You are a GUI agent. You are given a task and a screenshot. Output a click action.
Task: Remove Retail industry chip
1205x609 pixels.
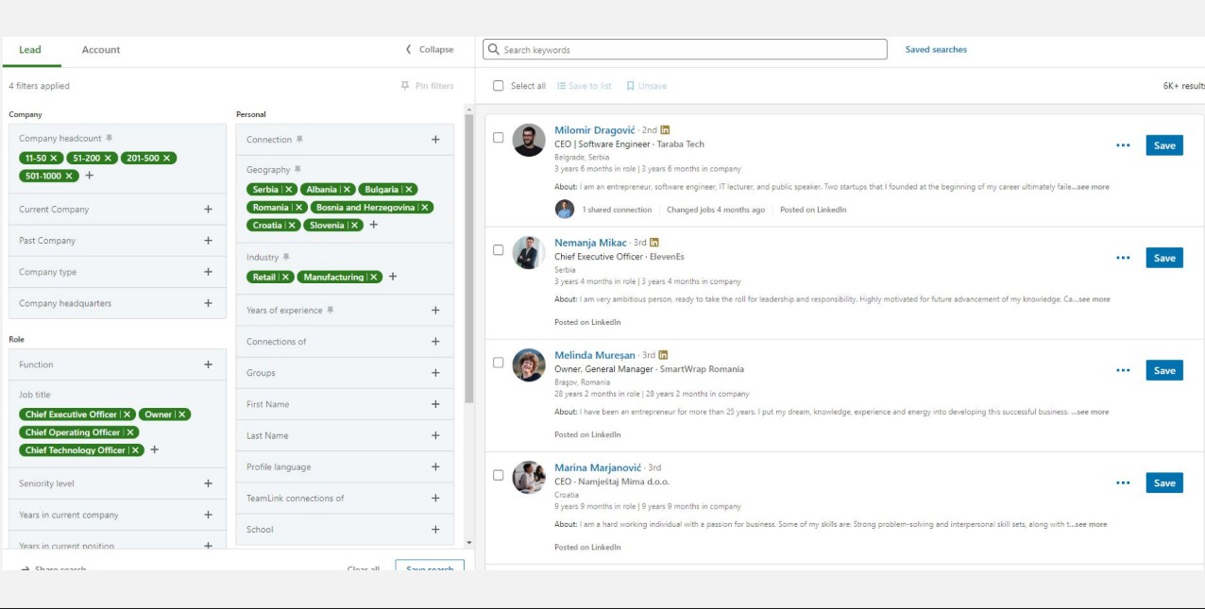tap(286, 278)
